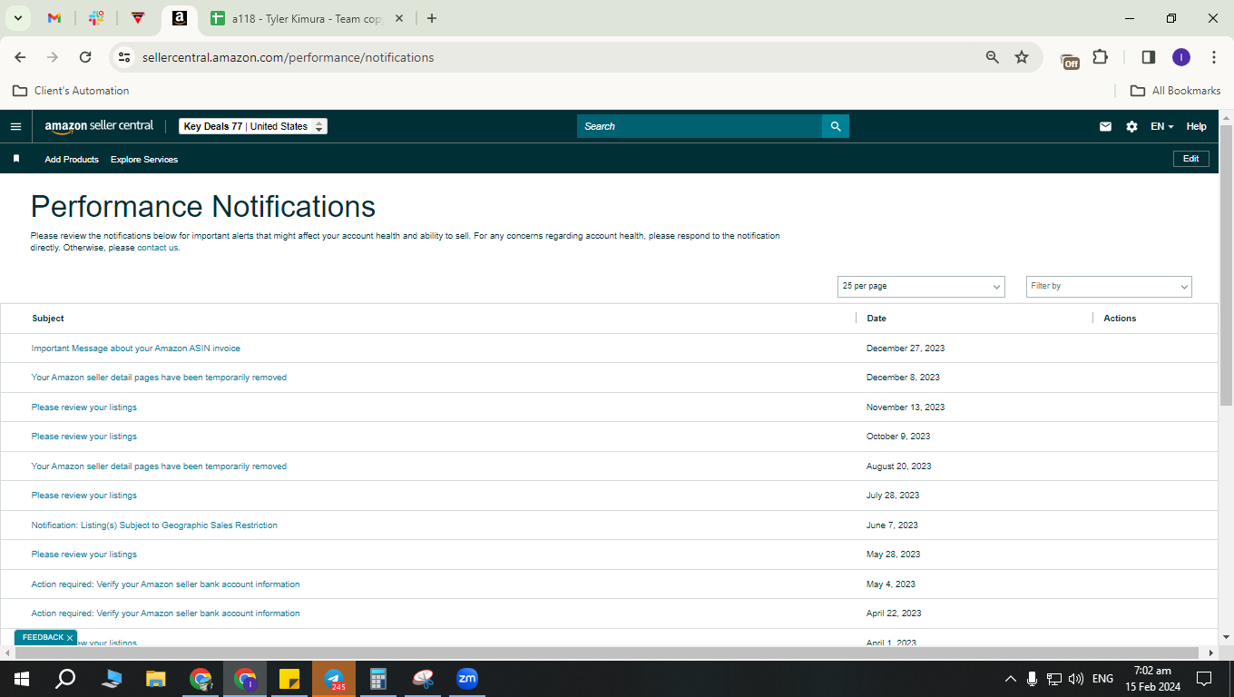
Task: Click the address bar URL
Action: [288, 57]
